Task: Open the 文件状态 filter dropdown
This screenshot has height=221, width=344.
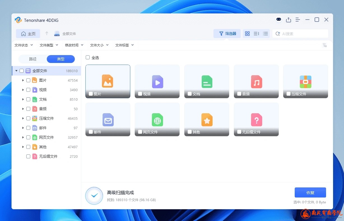Action: pos(24,45)
